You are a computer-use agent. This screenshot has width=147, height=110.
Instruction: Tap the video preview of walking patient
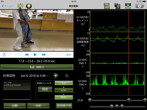point(37,30)
